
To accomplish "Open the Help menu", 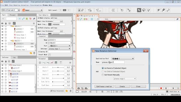I will (50, 5).
